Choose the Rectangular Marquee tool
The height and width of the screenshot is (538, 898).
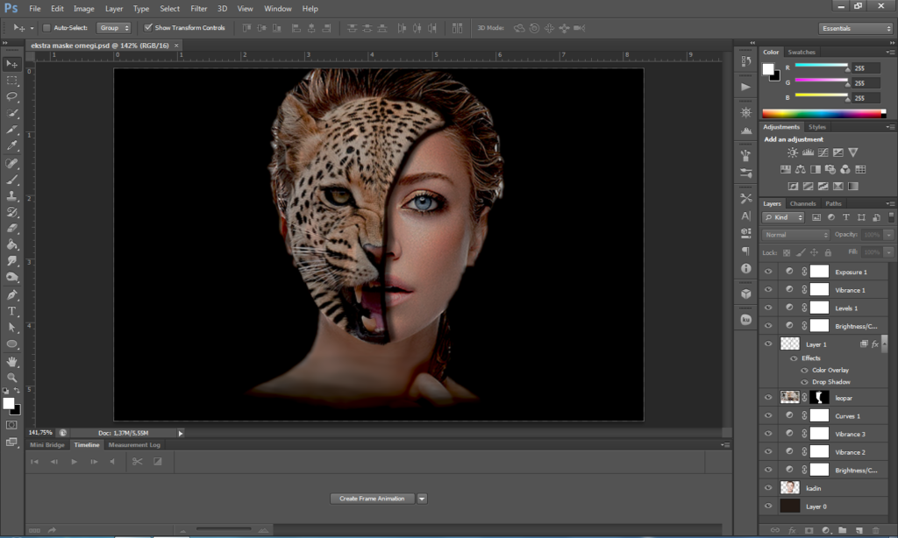pos(12,80)
